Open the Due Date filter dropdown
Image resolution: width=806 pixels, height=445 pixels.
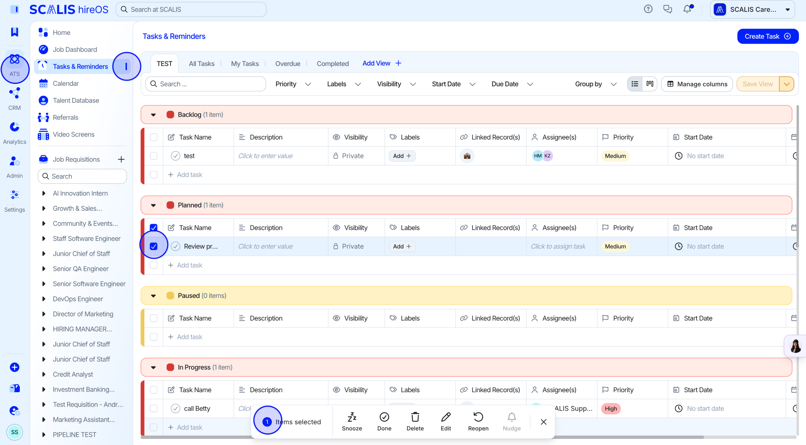tap(512, 84)
